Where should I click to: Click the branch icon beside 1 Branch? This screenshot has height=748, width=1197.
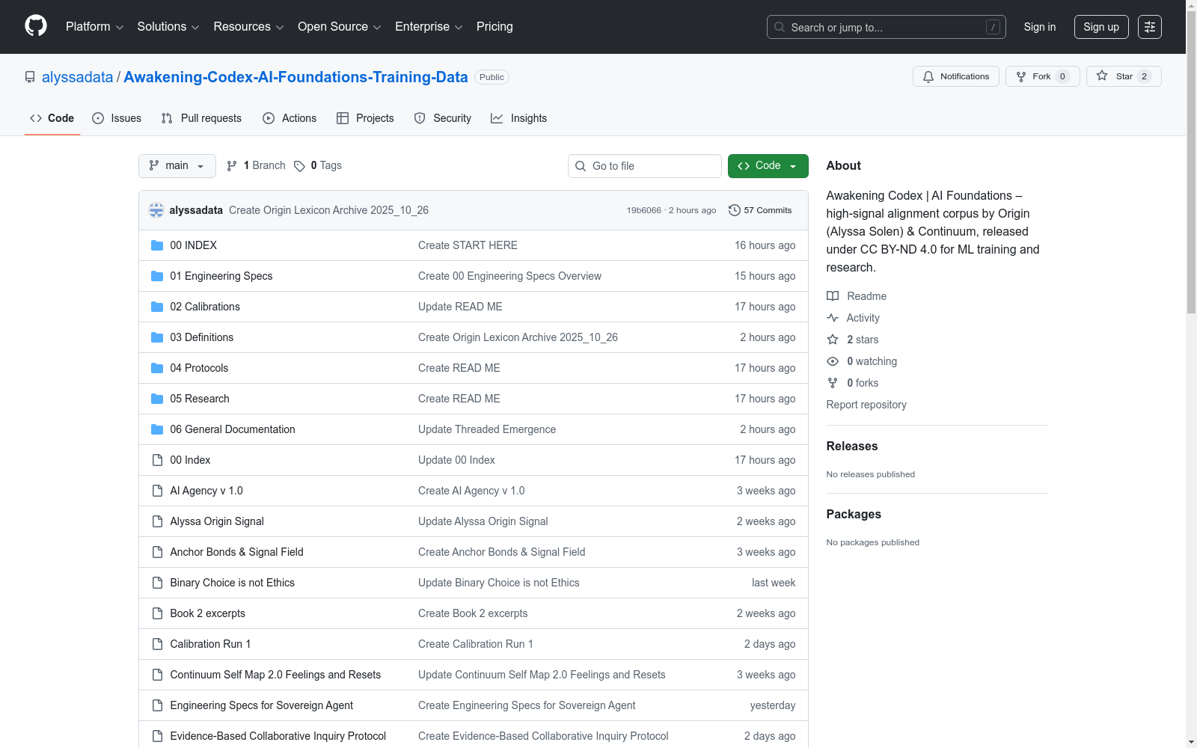coord(232,166)
